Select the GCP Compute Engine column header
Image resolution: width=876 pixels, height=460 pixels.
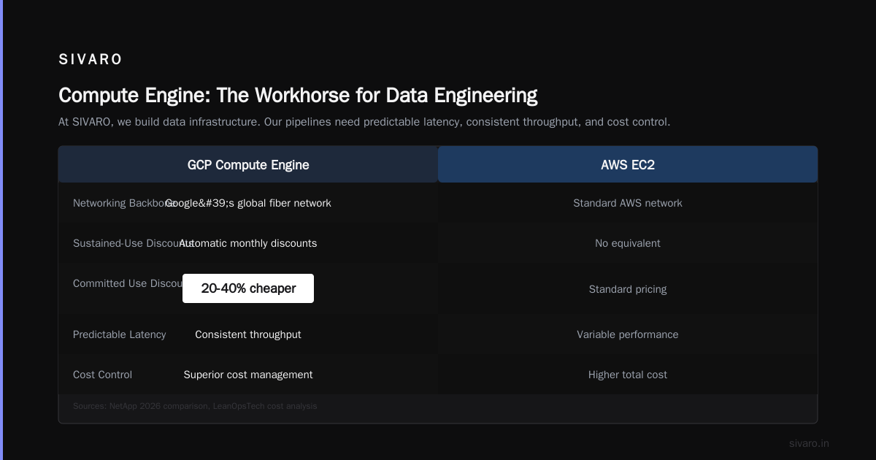pos(248,165)
